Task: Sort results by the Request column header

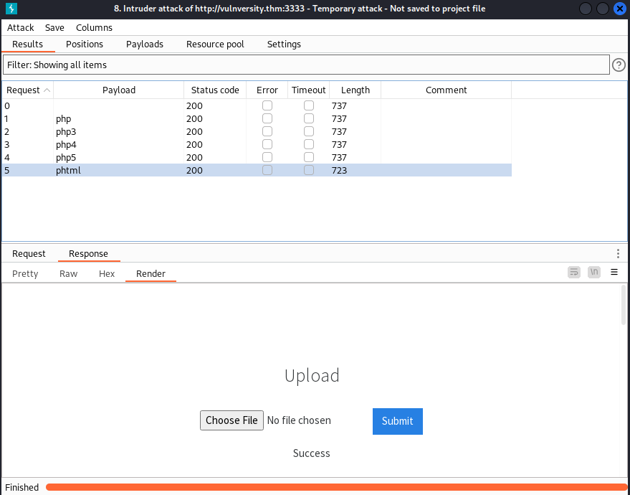Action: pos(28,90)
